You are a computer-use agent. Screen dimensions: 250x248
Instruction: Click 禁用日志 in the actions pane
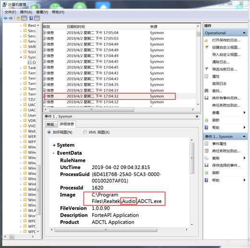tap(219, 84)
